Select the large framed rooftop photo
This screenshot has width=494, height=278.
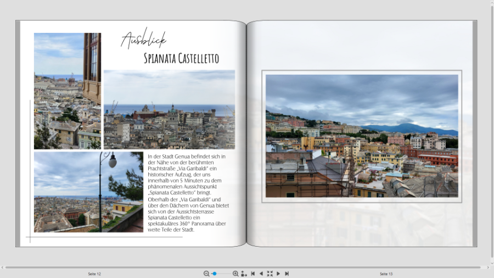pos(362,136)
